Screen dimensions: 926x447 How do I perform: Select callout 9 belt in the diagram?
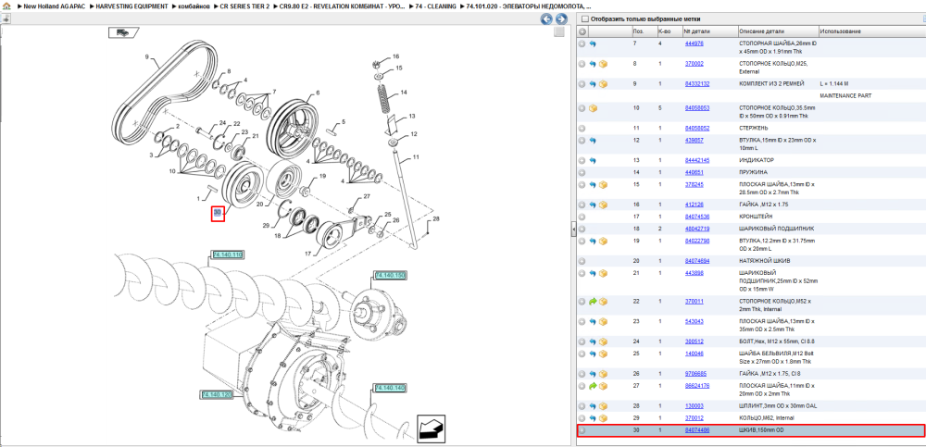pyautogui.click(x=146, y=57)
